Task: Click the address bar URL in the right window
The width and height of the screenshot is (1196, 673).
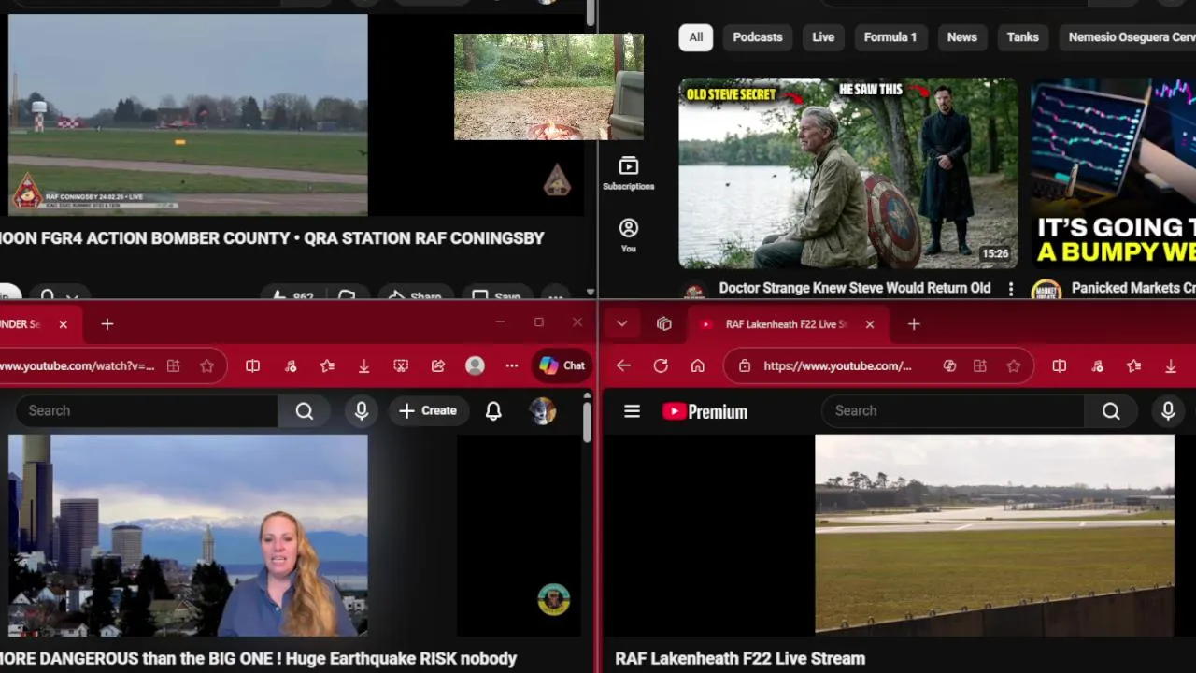Action: click(837, 366)
